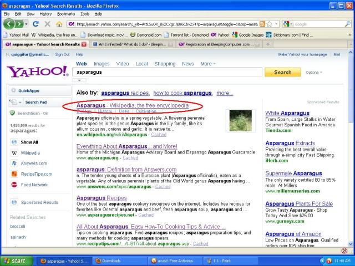Click the Google search engine icon selector

[288, 24]
